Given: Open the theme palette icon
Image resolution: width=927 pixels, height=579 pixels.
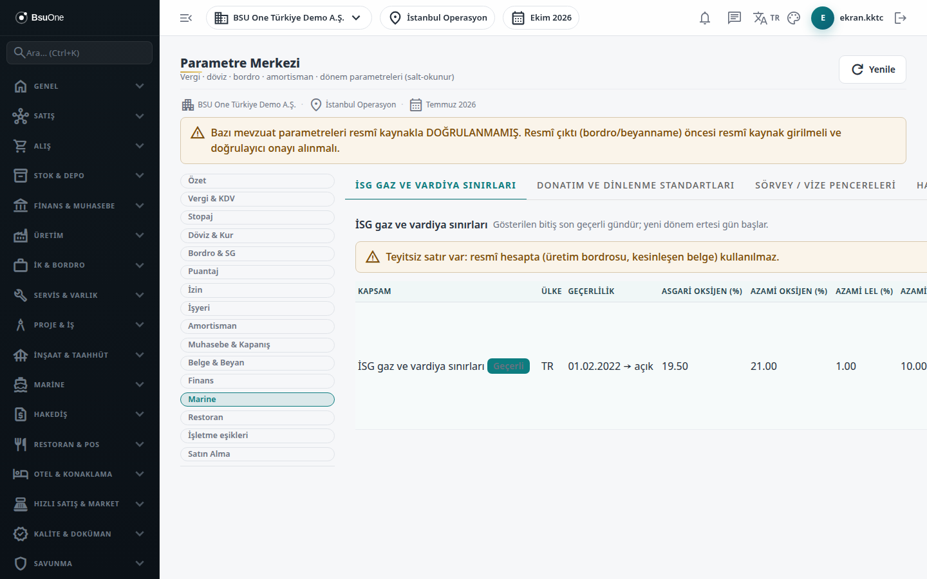Looking at the screenshot, I should click(794, 18).
